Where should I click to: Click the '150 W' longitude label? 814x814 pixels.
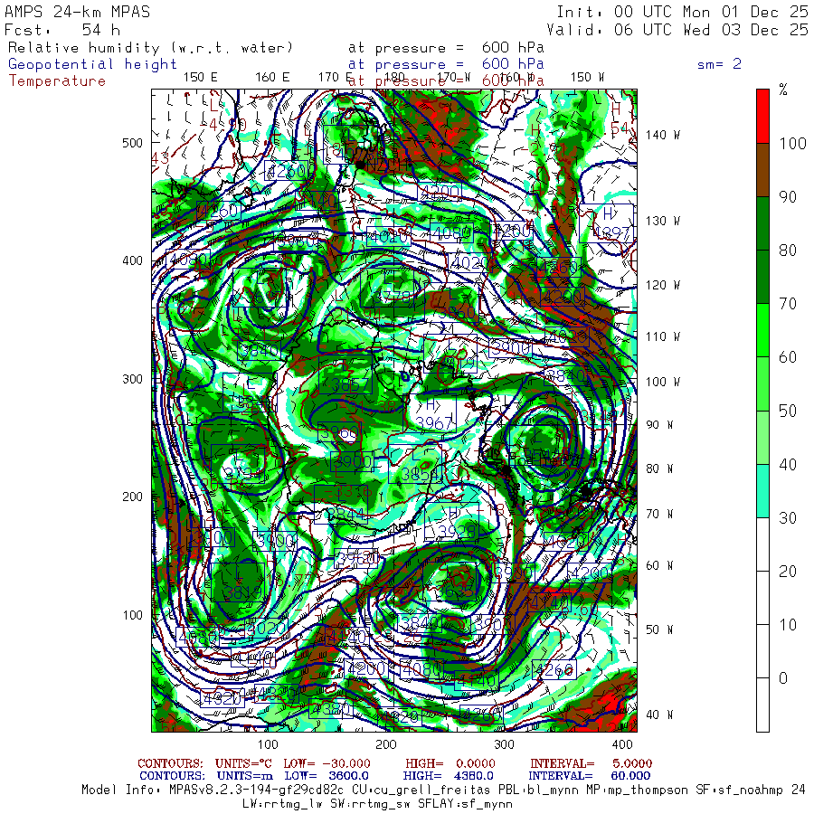587,78
